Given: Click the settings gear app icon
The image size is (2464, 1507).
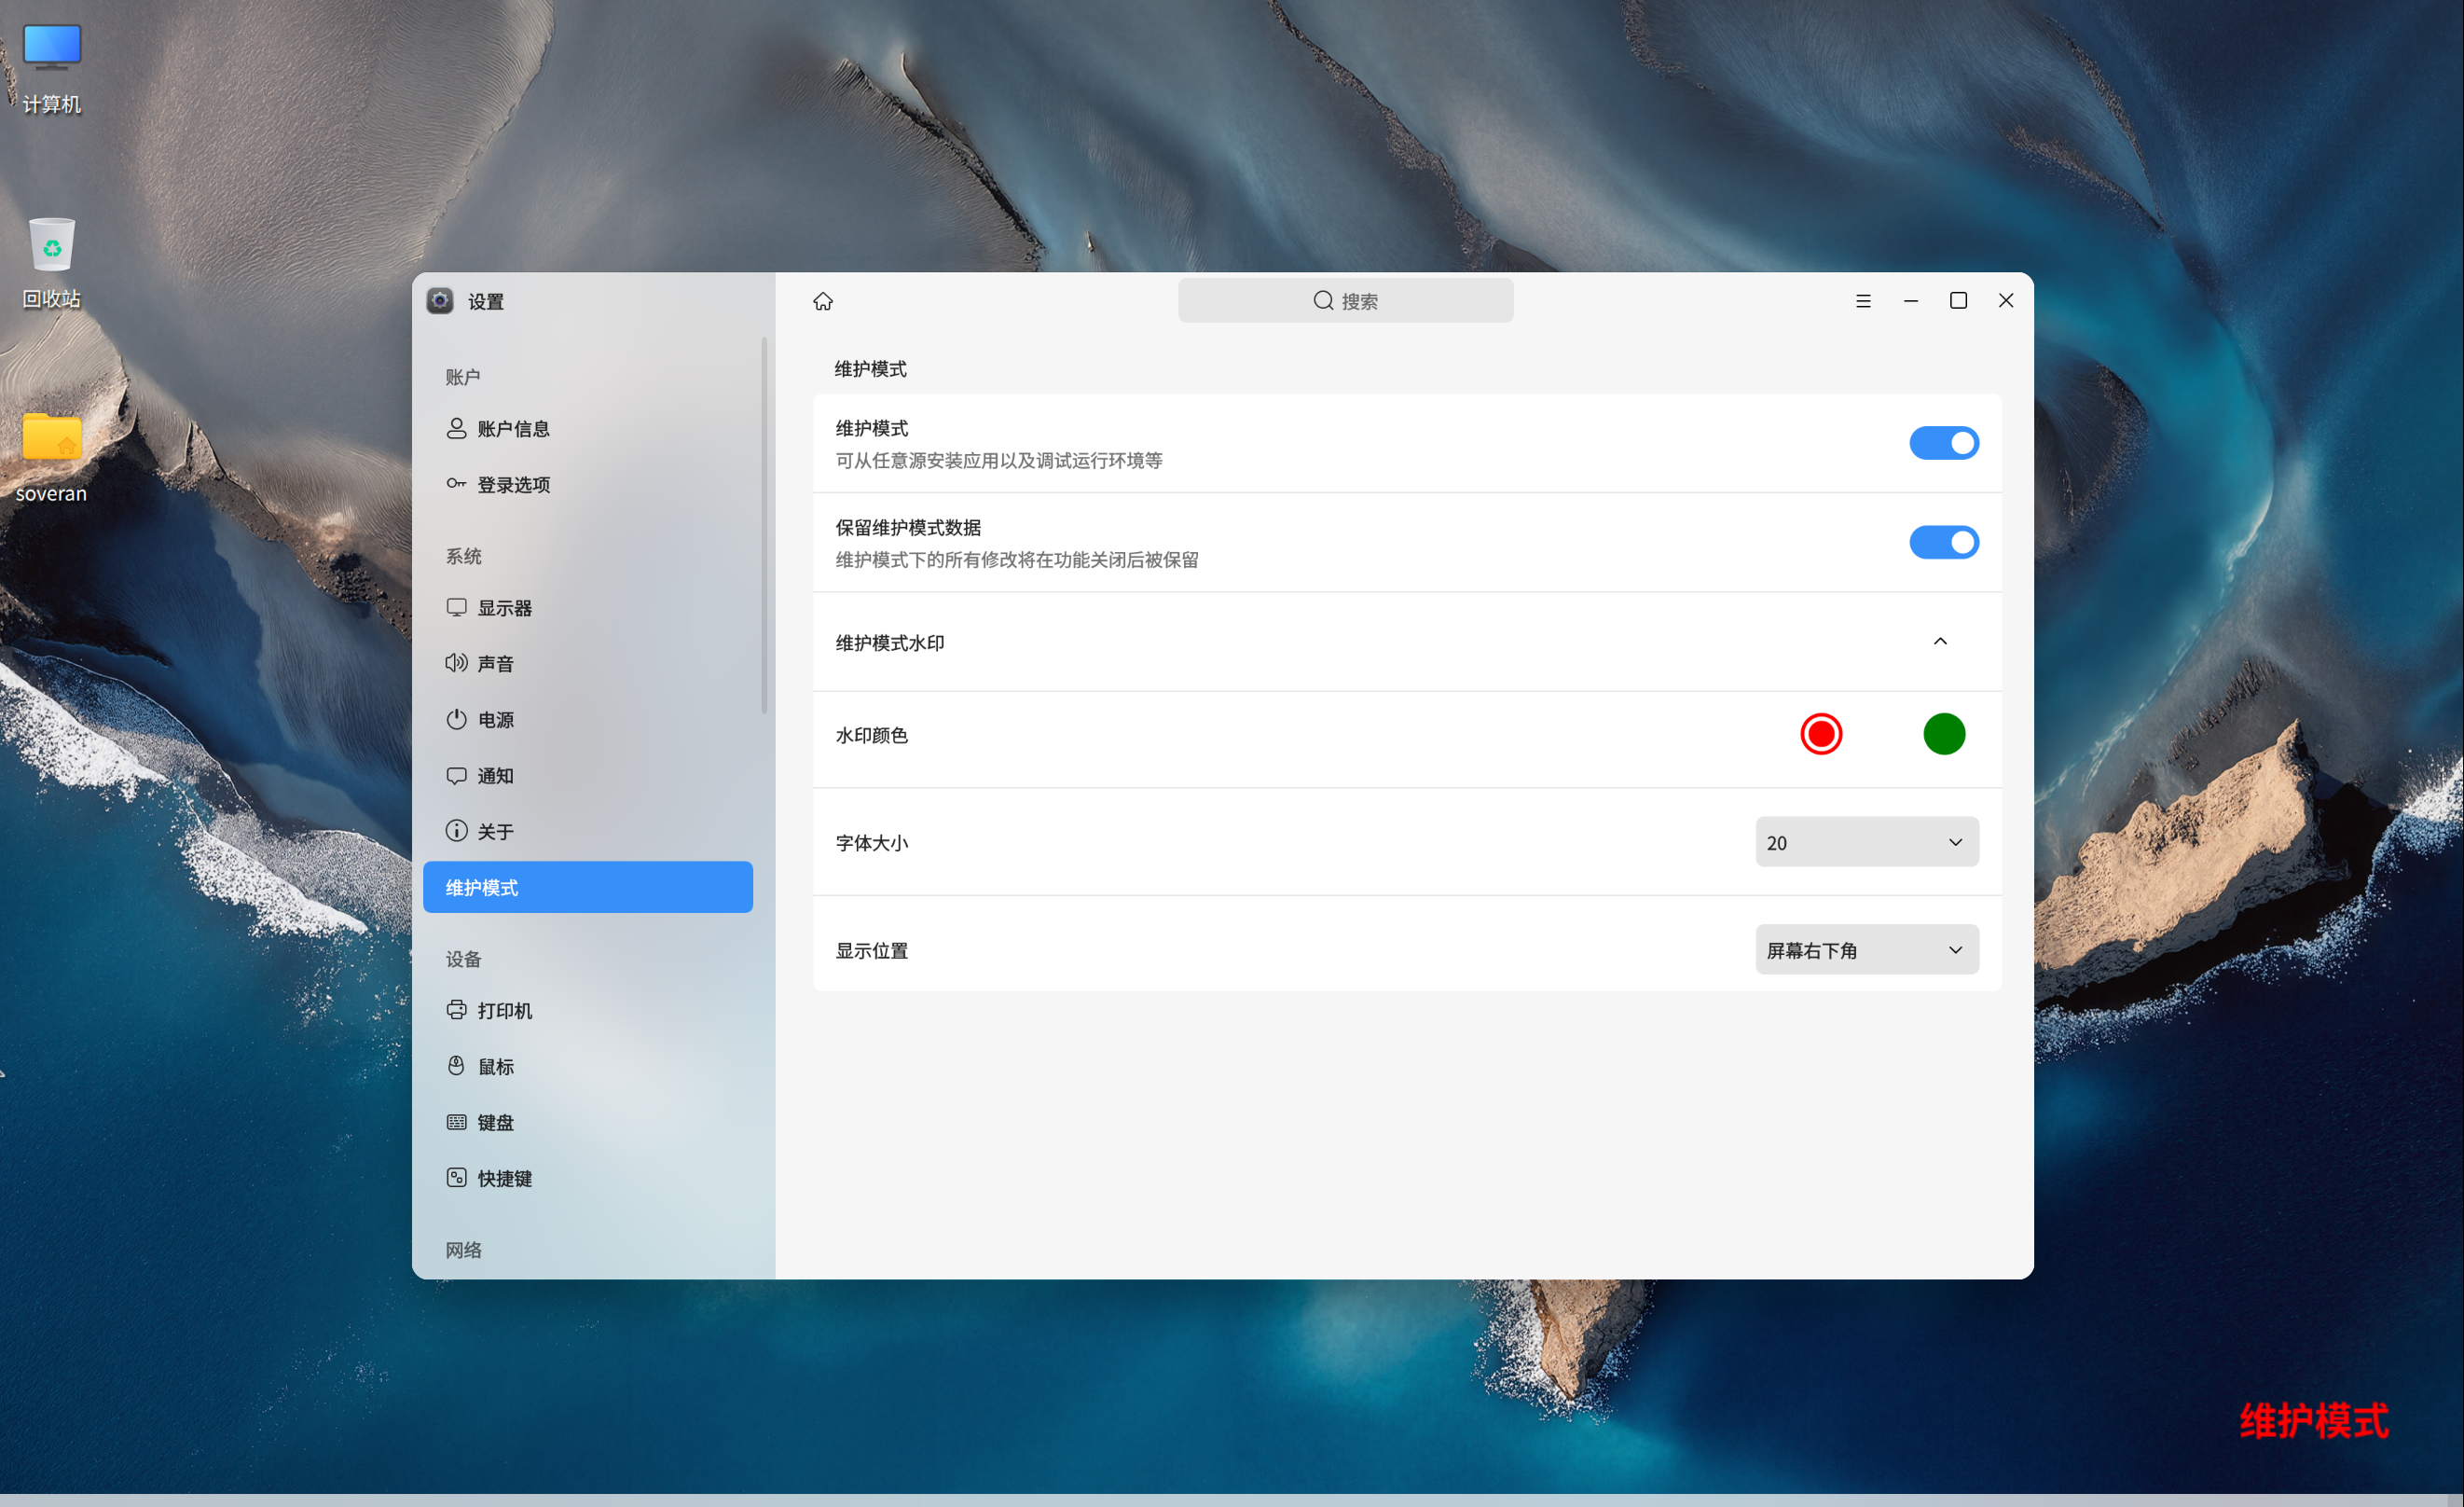Looking at the screenshot, I should coord(440,301).
